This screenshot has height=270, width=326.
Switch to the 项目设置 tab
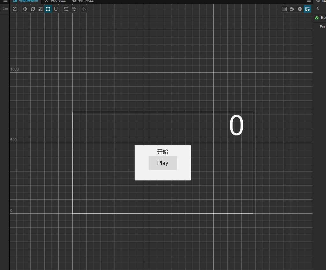(x=83, y=1)
